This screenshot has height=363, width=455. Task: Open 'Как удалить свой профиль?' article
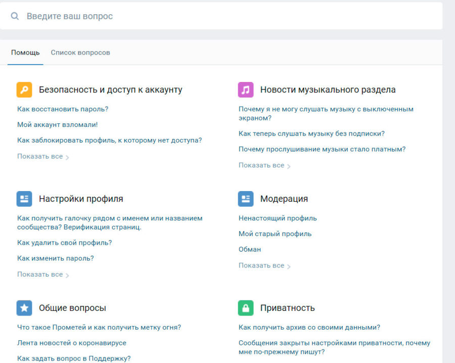(x=64, y=243)
